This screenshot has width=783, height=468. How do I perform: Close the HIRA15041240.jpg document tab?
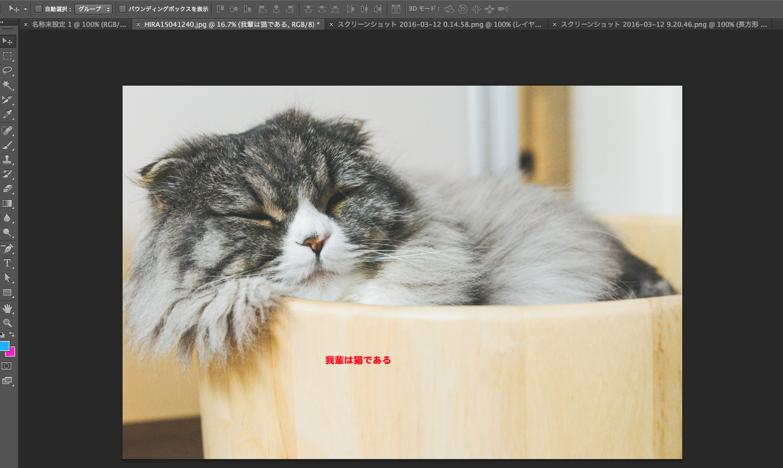coord(138,25)
